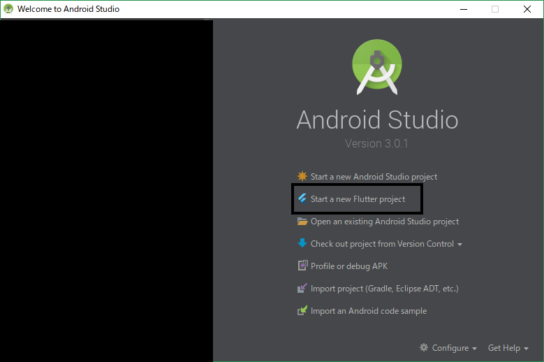This screenshot has width=544, height=362.
Task: Select Profile or debug APK
Action: click(349, 266)
